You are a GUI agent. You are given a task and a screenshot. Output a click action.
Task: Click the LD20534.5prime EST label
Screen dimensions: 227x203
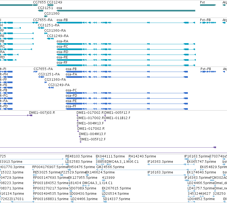click(116, 194)
